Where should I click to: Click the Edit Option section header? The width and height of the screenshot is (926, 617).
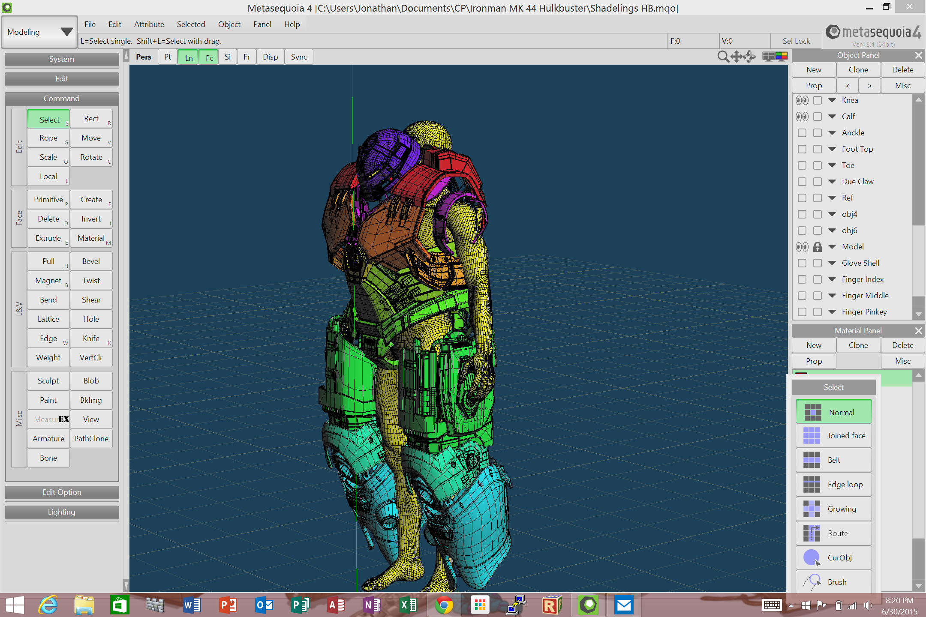tap(62, 492)
